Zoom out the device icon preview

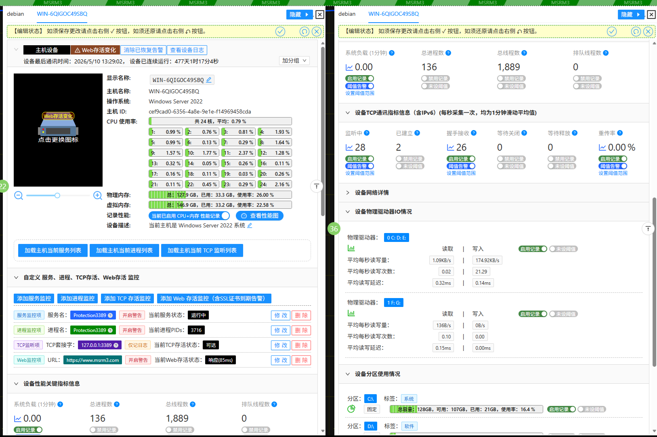click(19, 195)
